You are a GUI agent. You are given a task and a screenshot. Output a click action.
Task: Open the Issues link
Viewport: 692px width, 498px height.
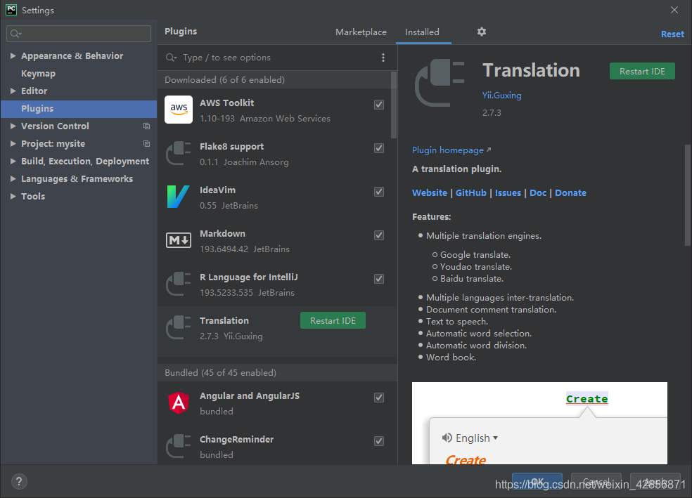[508, 193]
